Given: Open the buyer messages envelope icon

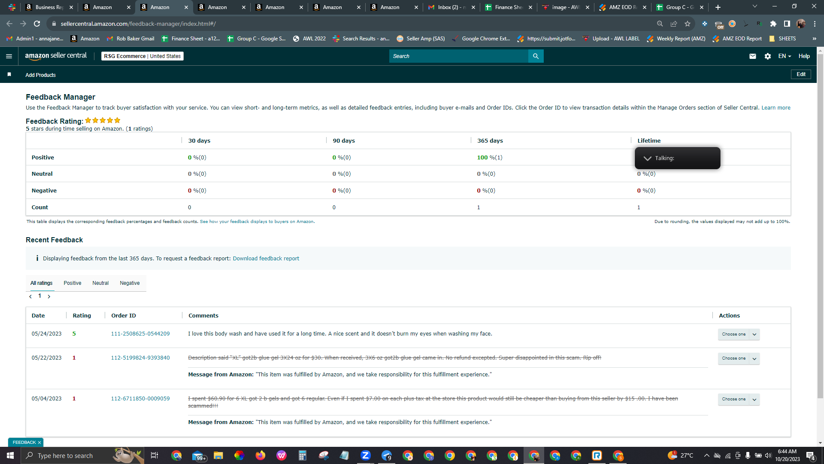Looking at the screenshot, I should pyautogui.click(x=753, y=56).
